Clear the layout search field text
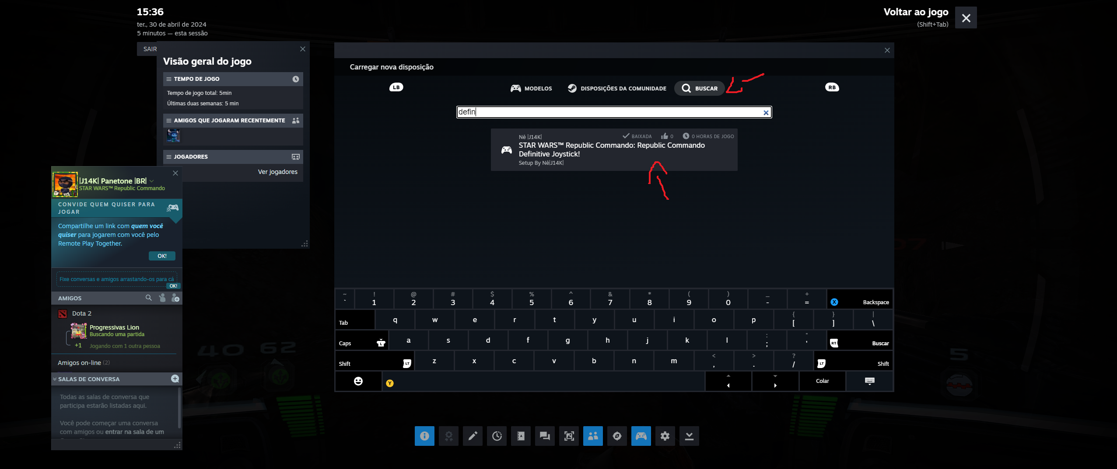This screenshot has width=1117, height=469. point(766,112)
